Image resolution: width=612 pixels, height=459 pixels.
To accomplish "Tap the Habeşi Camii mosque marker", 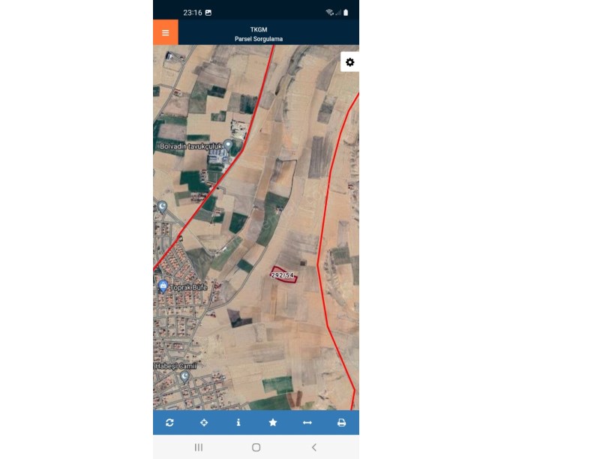I will click(184, 376).
